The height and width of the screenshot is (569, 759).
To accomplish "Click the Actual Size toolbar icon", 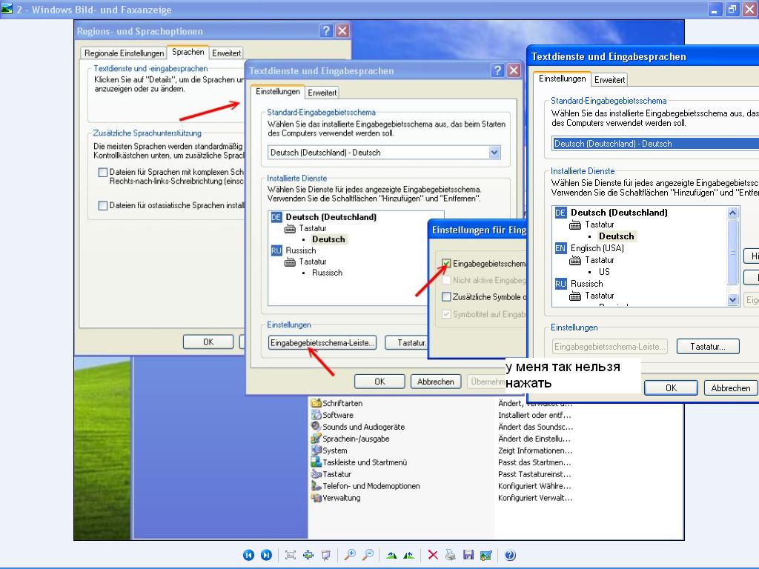I will (308, 555).
